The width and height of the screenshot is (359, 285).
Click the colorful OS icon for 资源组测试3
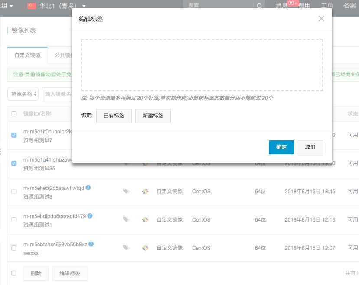pos(145,191)
